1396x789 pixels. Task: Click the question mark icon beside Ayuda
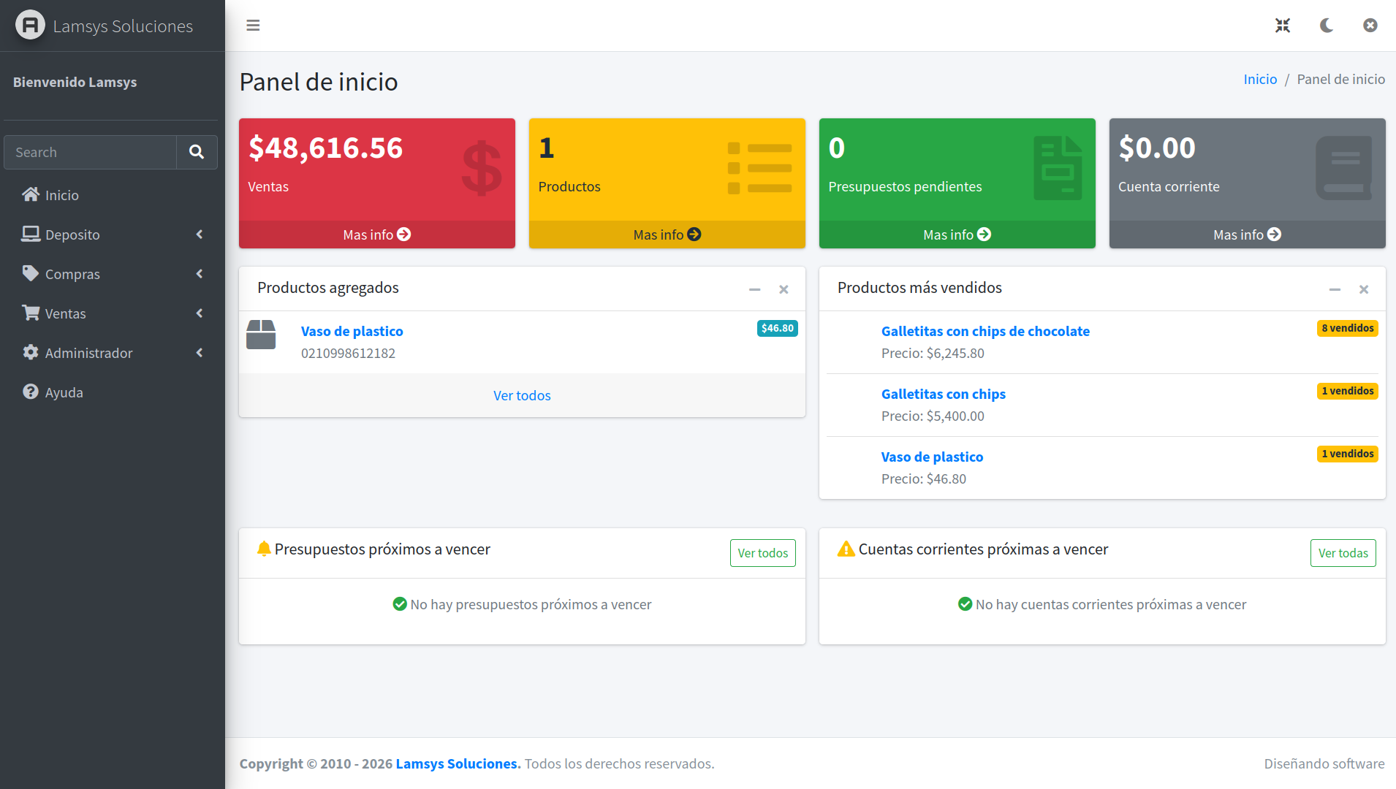(x=31, y=392)
